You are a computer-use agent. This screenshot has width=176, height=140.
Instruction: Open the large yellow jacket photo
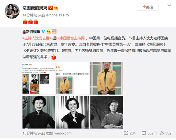pyautogui.click(x=107, y=78)
